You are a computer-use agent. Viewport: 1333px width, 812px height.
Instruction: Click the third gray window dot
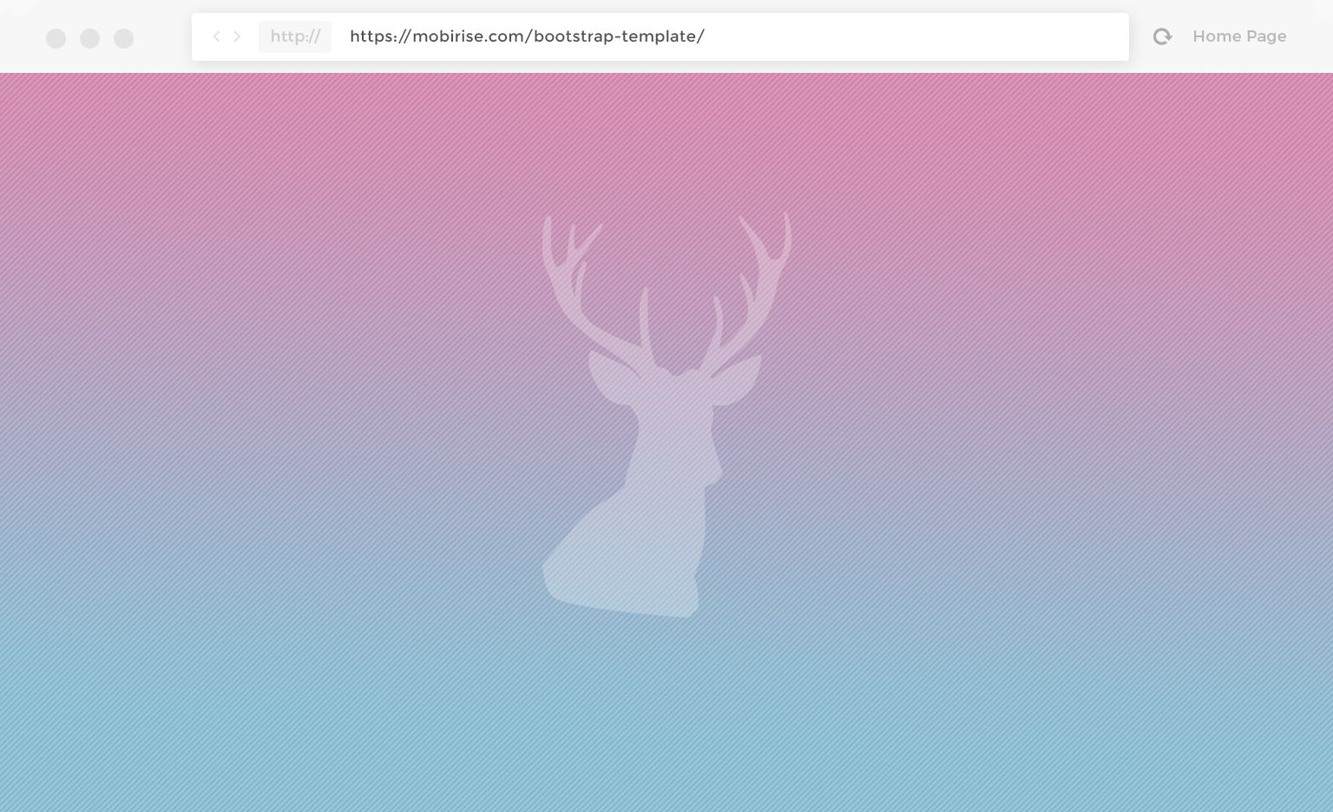123,38
